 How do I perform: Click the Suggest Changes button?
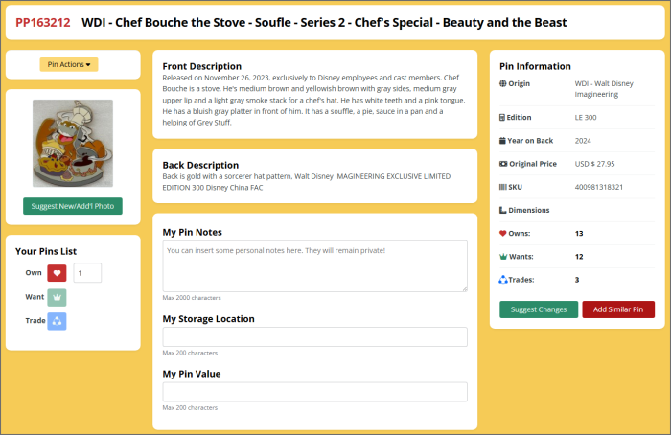pyautogui.click(x=539, y=309)
